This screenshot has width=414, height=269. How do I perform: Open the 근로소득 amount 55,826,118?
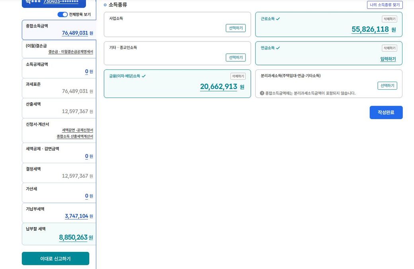(x=370, y=29)
